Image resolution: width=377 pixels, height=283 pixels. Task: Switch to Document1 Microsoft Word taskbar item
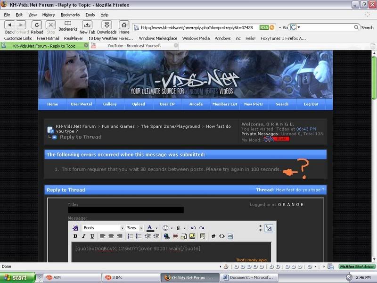point(249,277)
